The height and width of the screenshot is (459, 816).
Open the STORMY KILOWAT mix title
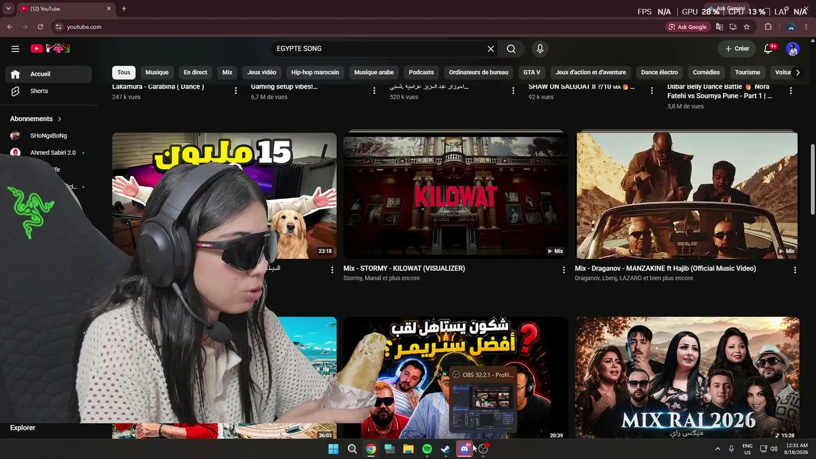[404, 268]
